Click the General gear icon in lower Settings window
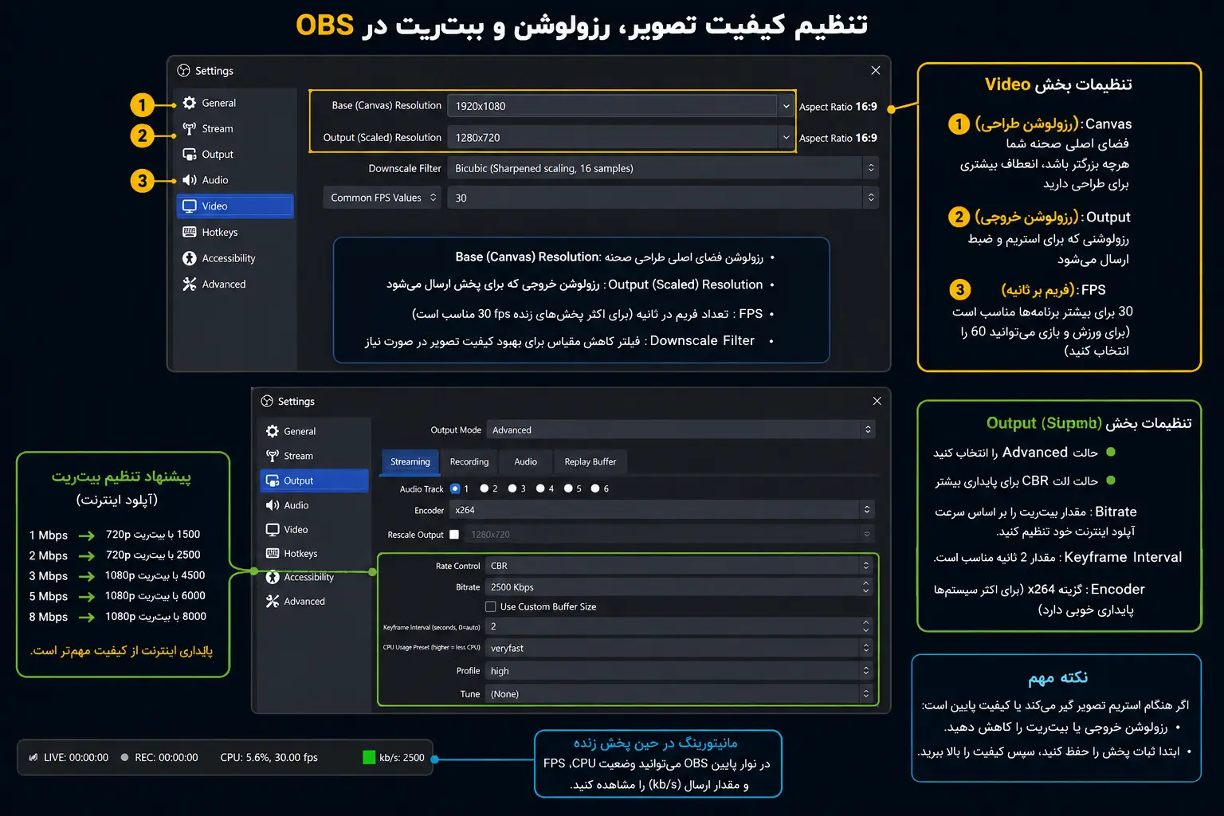Screen dimensions: 1224x816 (x=272, y=431)
